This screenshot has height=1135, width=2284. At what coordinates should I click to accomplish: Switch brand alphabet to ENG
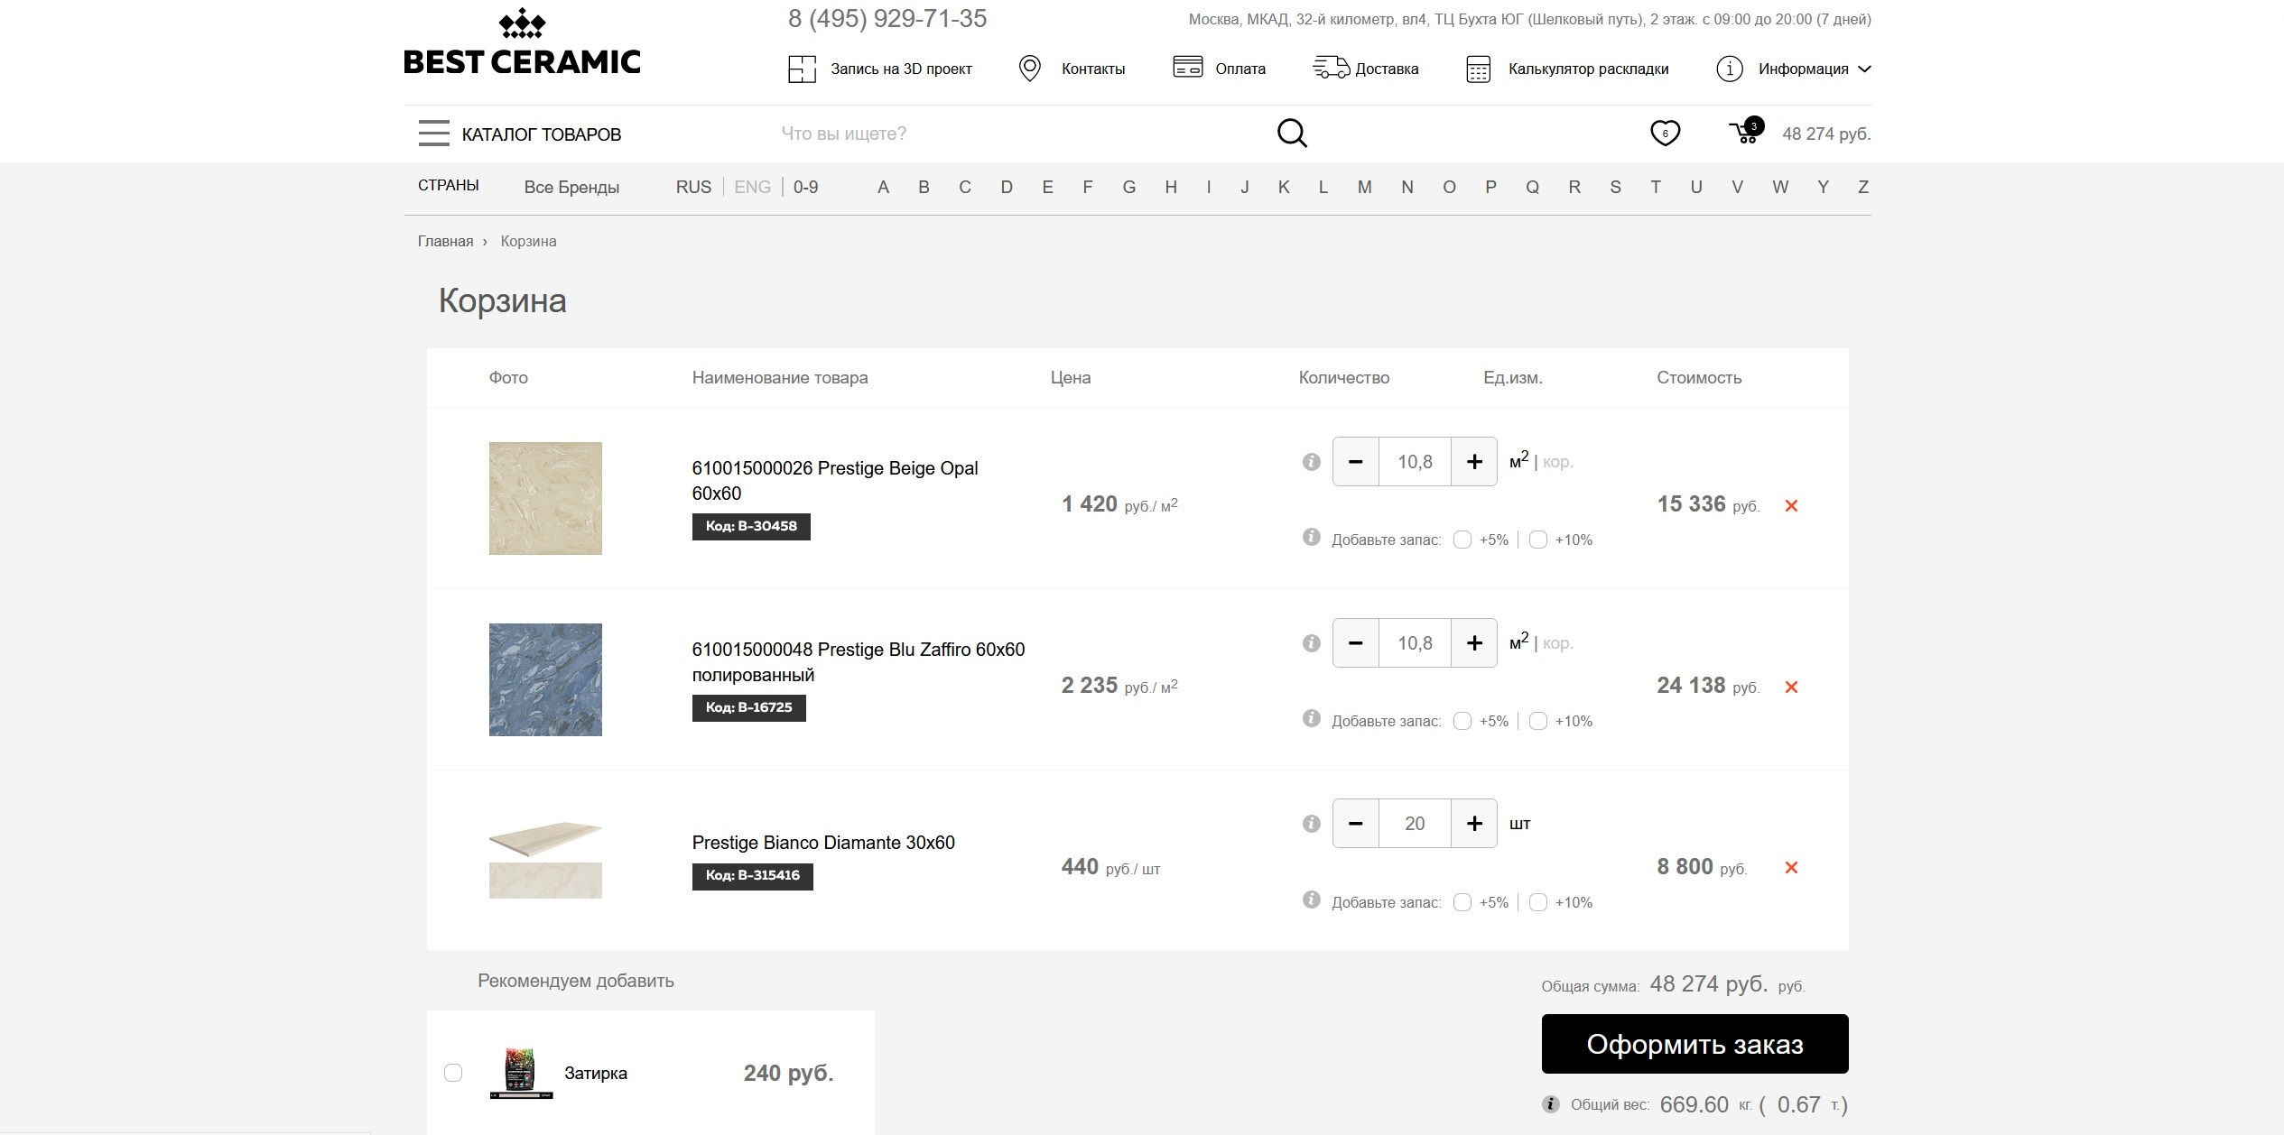(x=752, y=187)
